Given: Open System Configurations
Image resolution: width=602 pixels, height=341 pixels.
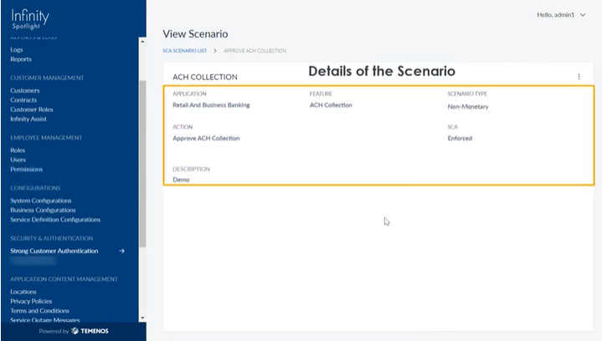Looking at the screenshot, I should pos(40,201).
